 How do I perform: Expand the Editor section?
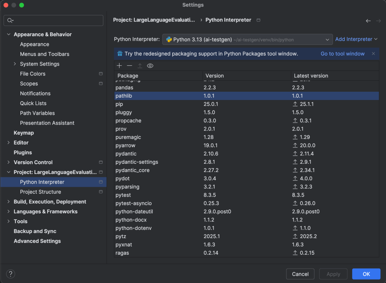(9, 143)
